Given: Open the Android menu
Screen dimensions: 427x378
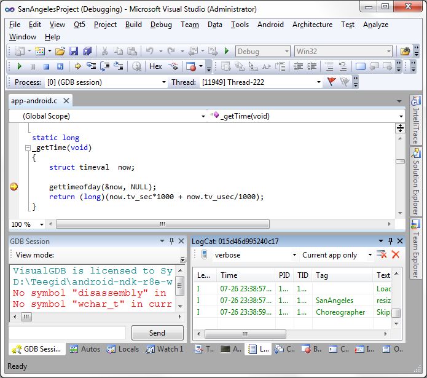Looking at the screenshot, I should [270, 25].
